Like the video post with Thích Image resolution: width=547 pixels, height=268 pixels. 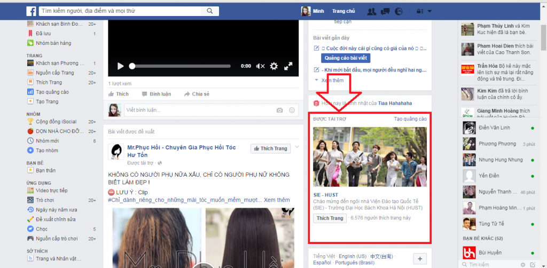coord(119,94)
